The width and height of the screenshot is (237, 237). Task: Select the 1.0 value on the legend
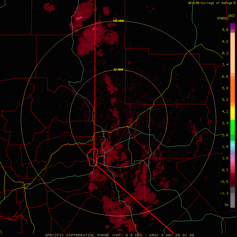point(225,158)
